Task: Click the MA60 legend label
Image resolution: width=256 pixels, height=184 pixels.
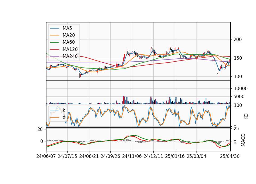Action: pyautogui.click(x=69, y=42)
